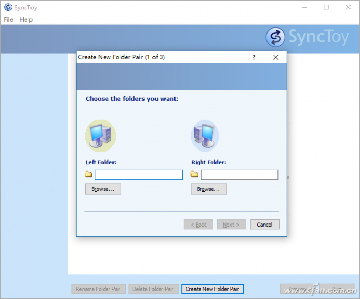The height and width of the screenshot is (299, 360).
Task: Open the File menu
Action: click(8, 19)
